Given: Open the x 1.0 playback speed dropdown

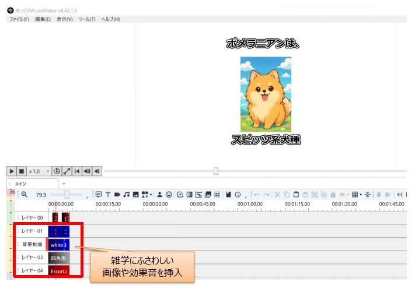Looking at the screenshot, I should pos(39,171).
